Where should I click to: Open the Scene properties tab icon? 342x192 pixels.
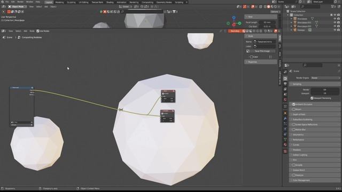pyautogui.click(x=285, y=94)
